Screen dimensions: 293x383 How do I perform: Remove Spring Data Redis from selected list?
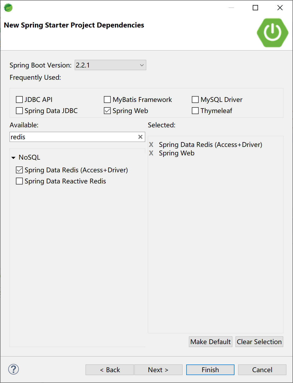point(151,145)
